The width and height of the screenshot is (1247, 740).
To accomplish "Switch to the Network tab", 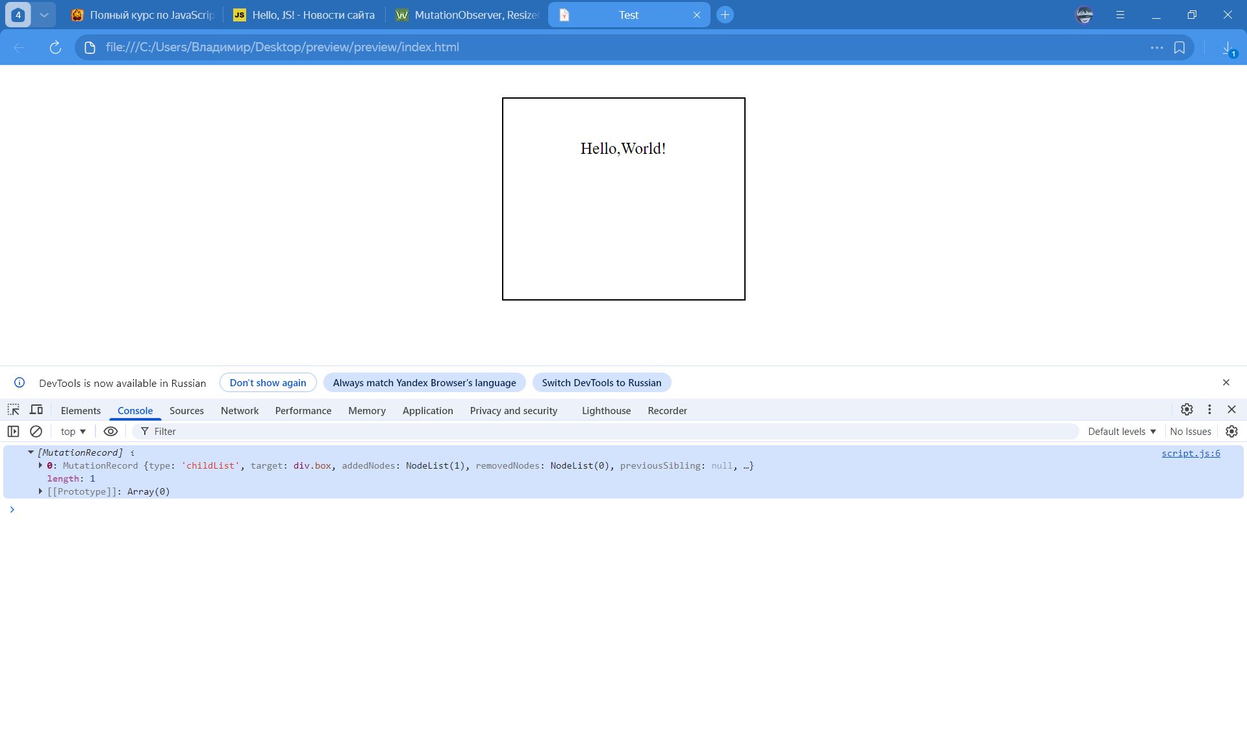I will pyautogui.click(x=240, y=410).
